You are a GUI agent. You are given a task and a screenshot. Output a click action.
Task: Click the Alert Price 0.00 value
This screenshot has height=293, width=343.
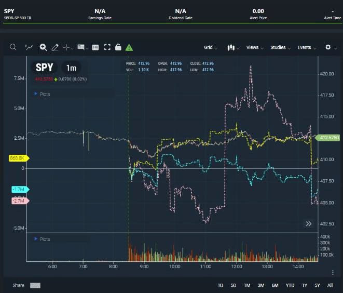258,11
